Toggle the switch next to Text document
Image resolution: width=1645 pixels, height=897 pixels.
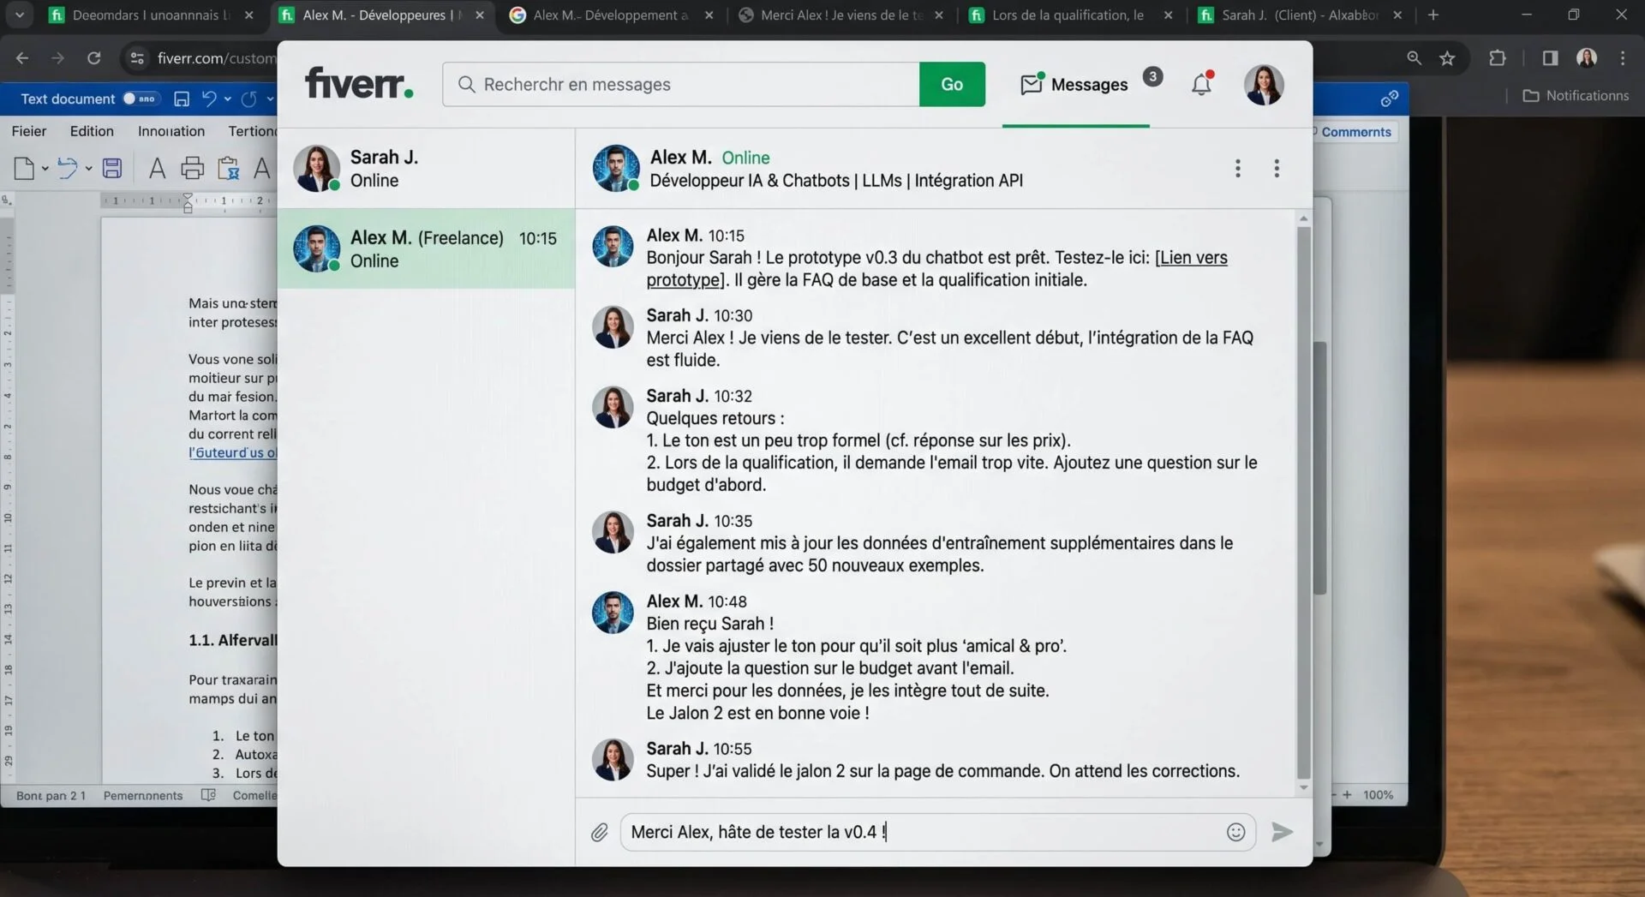140,99
